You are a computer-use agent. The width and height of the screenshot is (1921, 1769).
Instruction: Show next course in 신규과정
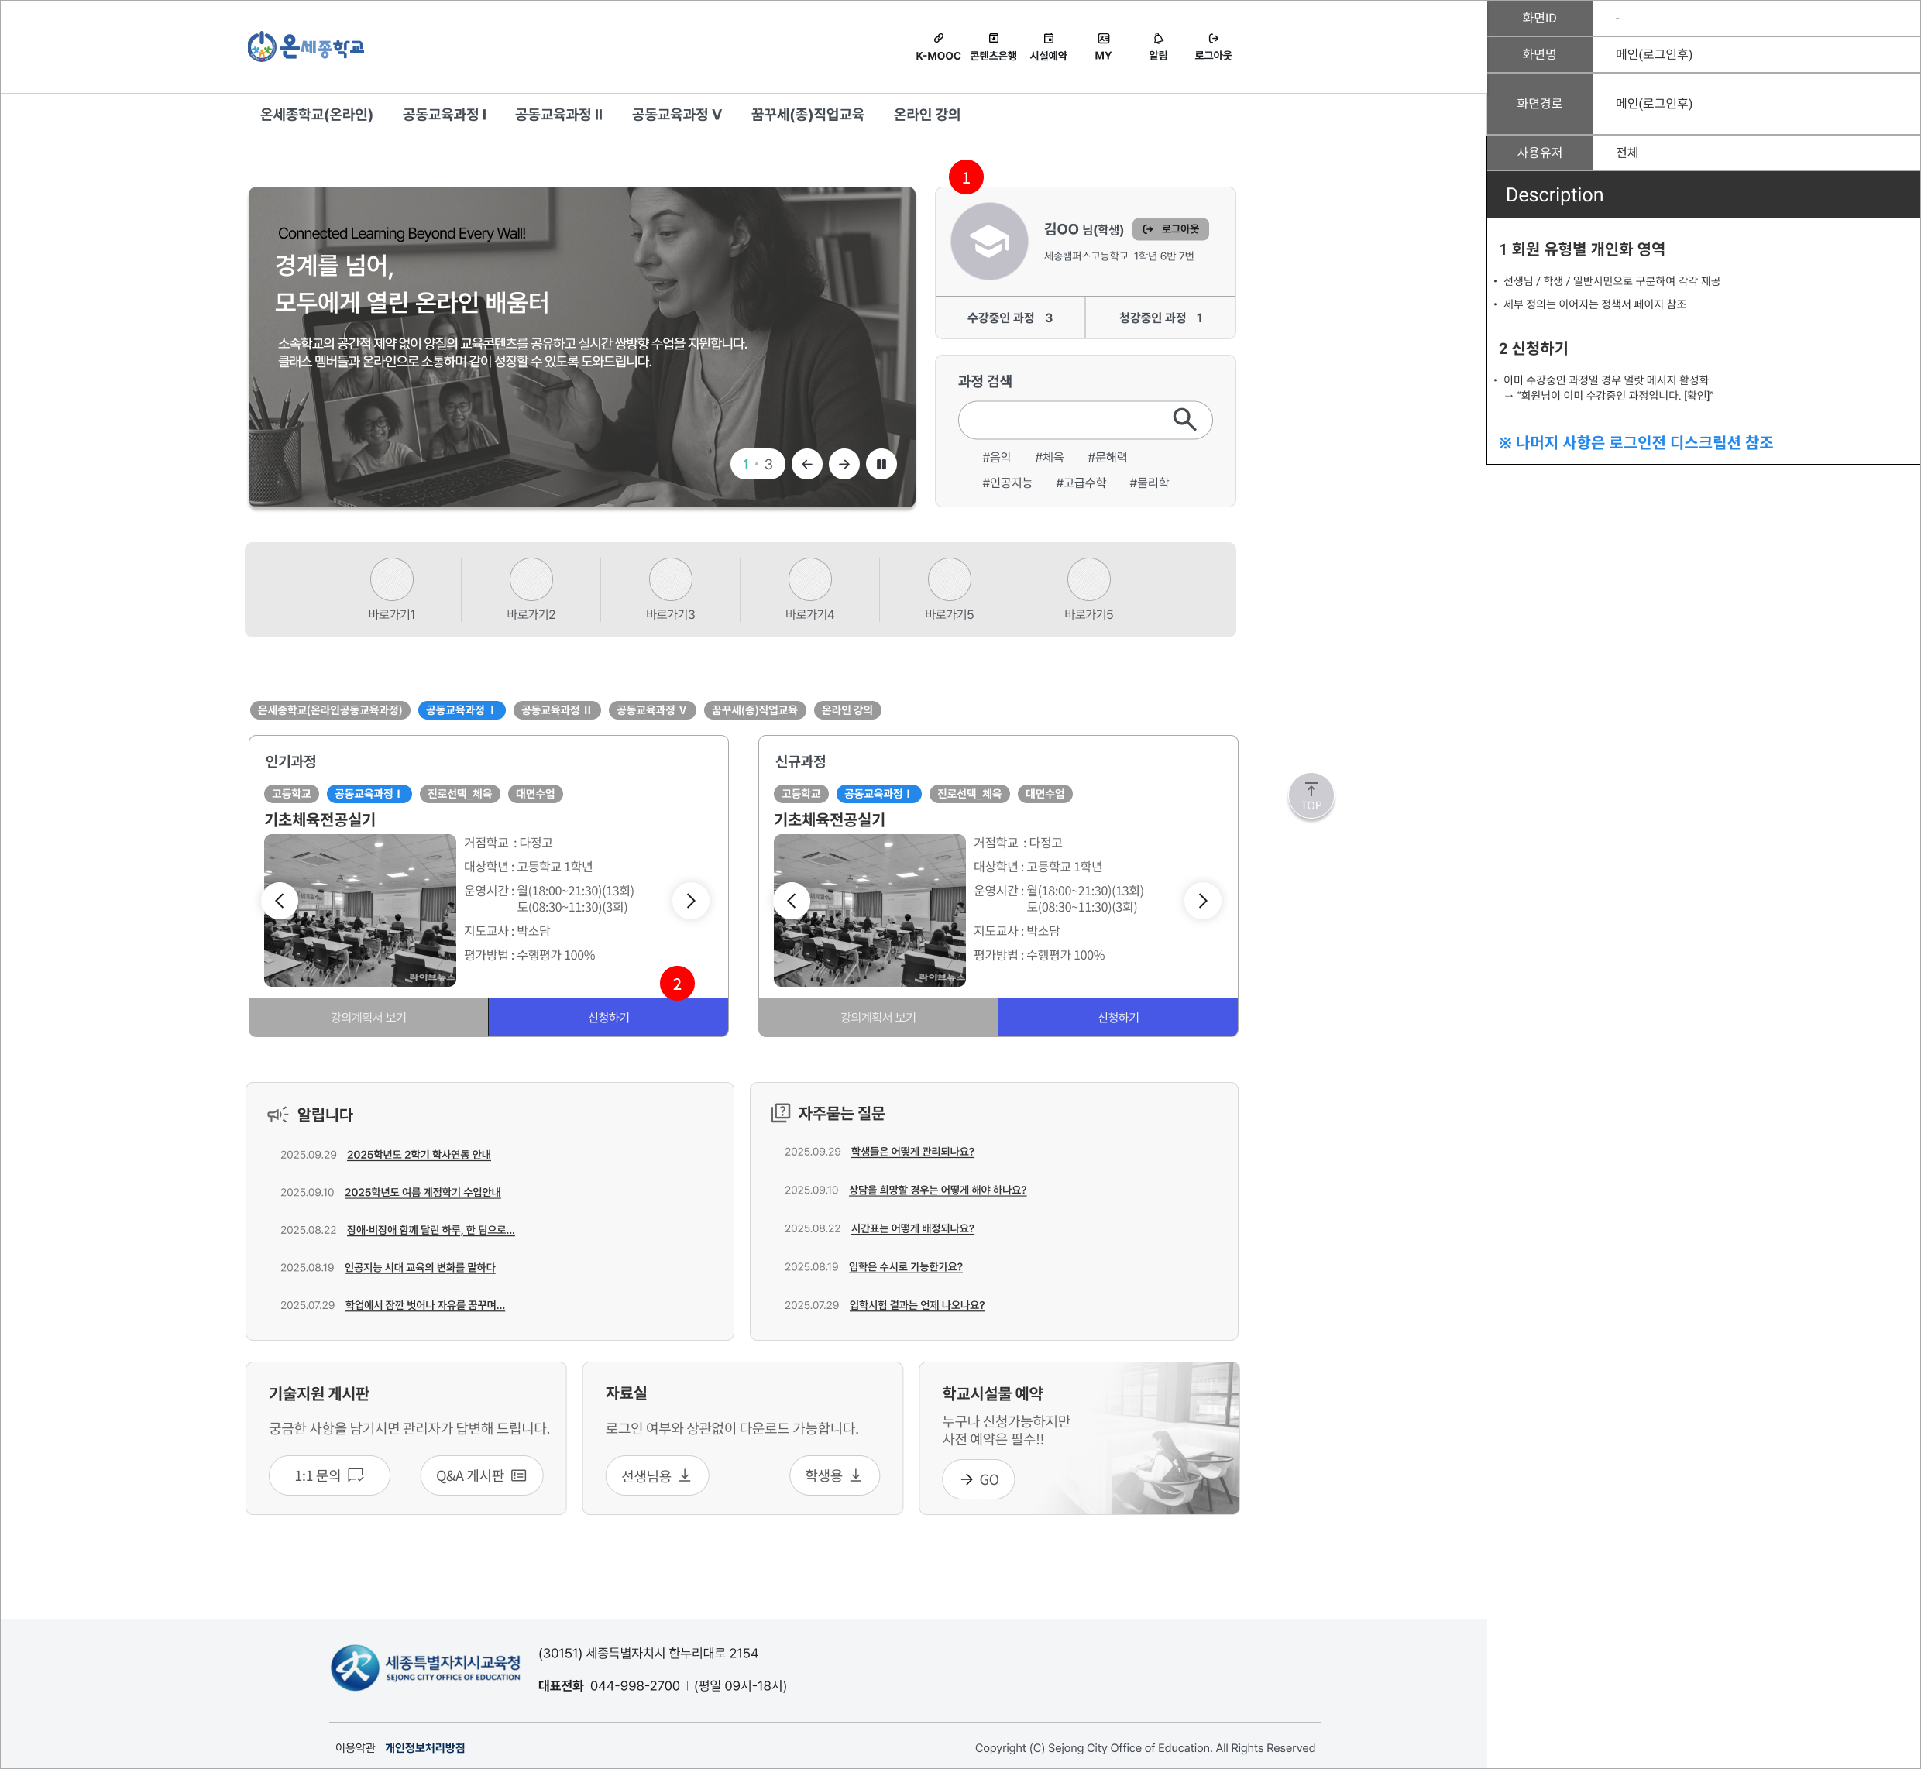pos(1203,901)
